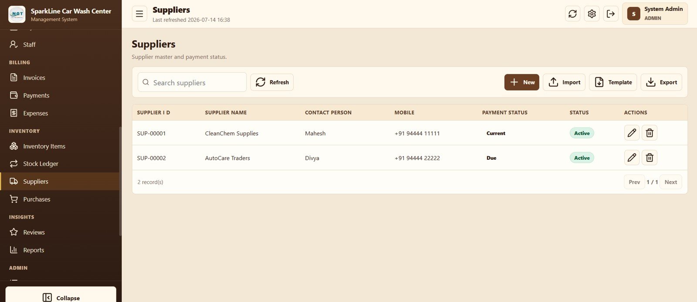The image size is (697, 302).
Task: Click the Current payment status
Action: 496,133
